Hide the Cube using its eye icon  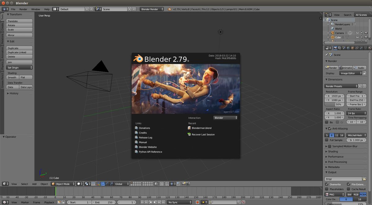coord(357,37)
